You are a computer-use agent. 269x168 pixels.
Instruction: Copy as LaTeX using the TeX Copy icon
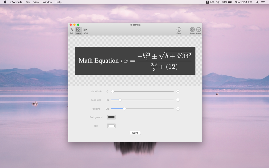coord(198,31)
